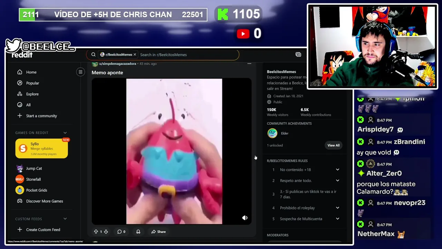442x249 pixels.
Task: Click the Popular arrow icon
Action: tap(20, 83)
